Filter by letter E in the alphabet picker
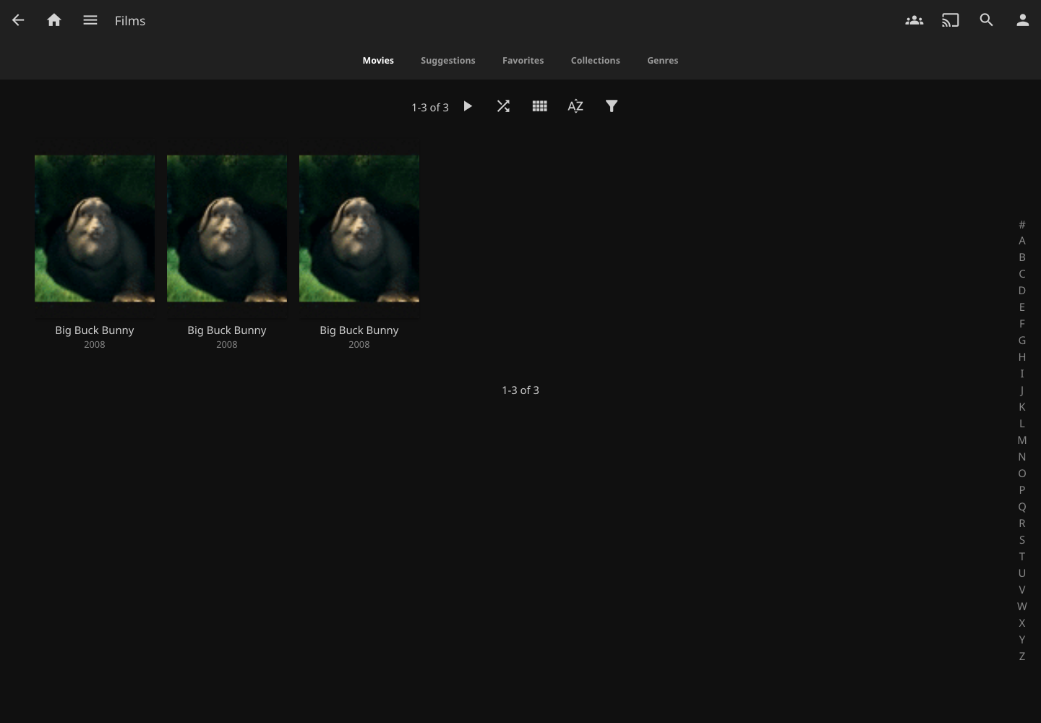Screen dimensions: 1041x723 [1022, 307]
